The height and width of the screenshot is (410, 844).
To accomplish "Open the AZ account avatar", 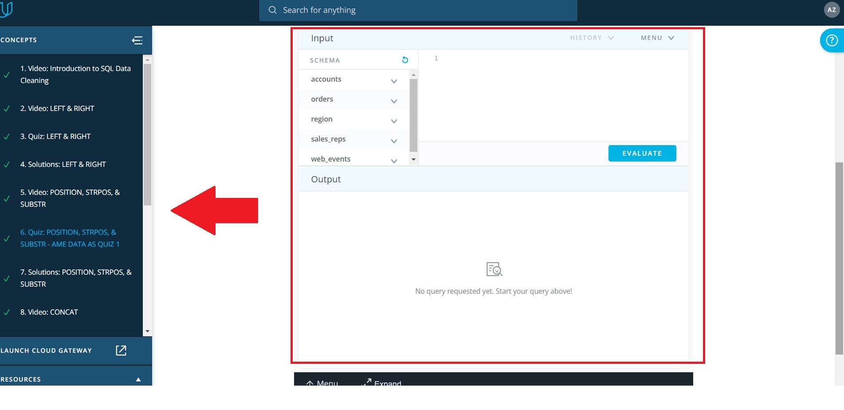I will coord(832,10).
